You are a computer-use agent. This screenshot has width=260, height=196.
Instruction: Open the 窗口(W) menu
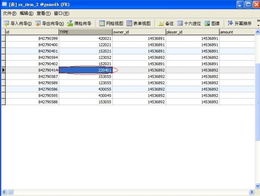pos(61,13)
